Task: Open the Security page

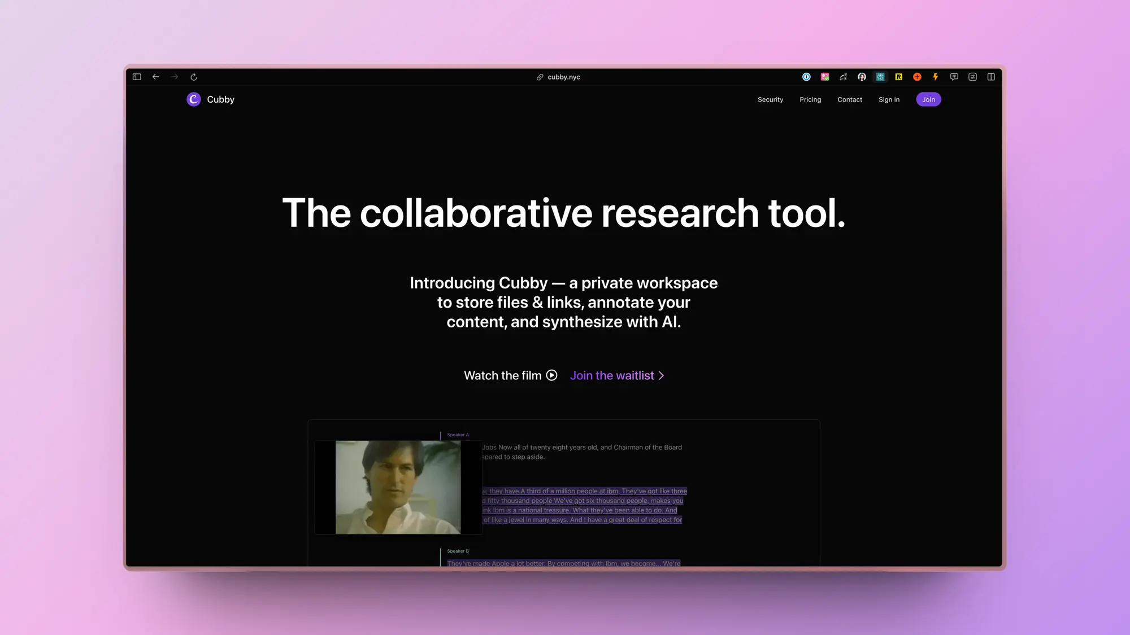Action: point(770,99)
